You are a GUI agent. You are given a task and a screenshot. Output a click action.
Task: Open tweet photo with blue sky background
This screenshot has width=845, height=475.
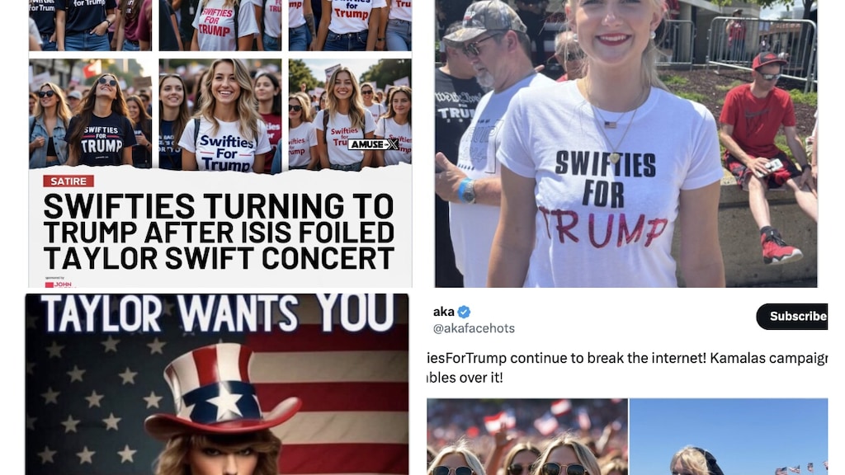(729, 437)
